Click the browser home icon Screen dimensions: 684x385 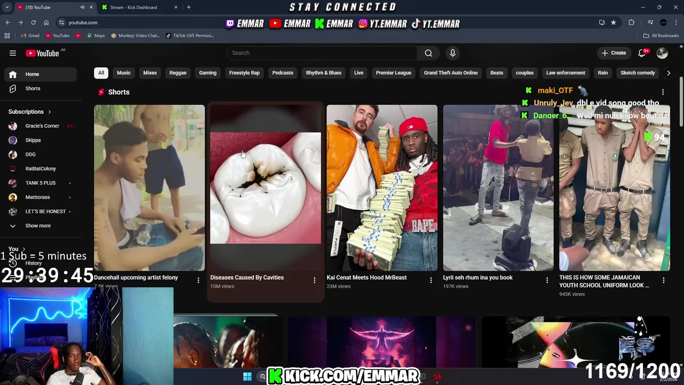click(x=46, y=22)
